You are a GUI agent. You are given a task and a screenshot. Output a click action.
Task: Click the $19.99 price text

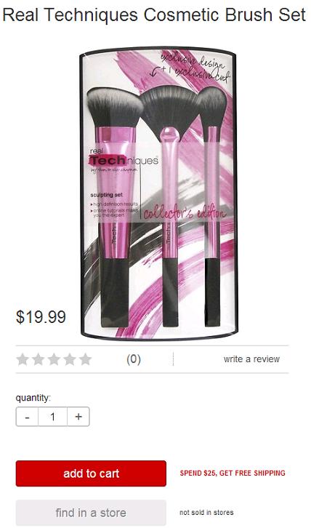(41, 317)
